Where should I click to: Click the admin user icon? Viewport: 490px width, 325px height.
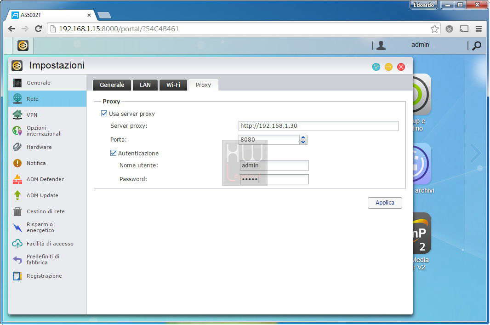(381, 46)
